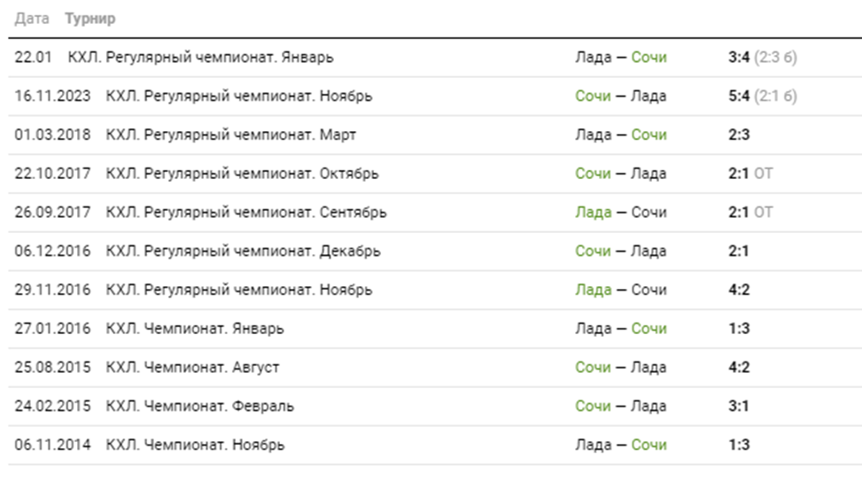
Task: Click score 3:1 of the 24.02.2015 match
Action: tap(738, 407)
